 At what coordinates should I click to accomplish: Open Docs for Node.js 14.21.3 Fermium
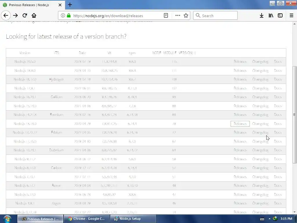click(x=278, y=115)
